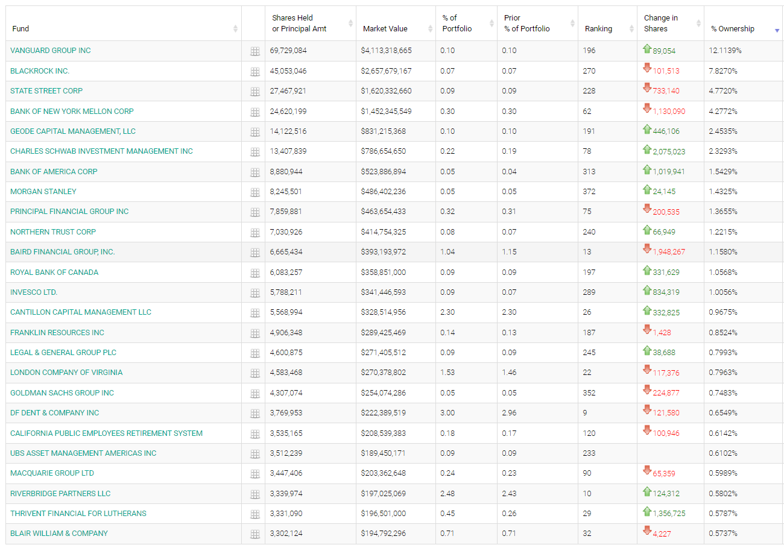
Task: Open RIVERBRIDGE PARTNERS LLC link
Action: point(60,494)
